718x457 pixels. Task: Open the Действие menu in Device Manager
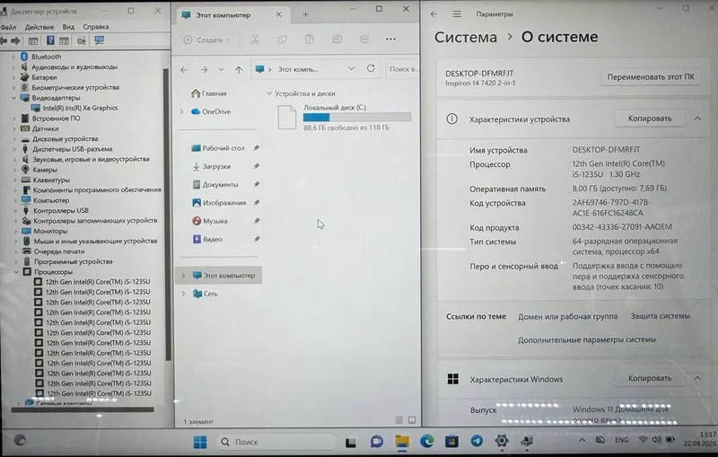39,27
